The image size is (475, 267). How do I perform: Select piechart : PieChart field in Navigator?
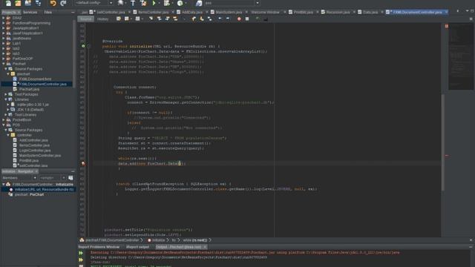click(x=29, y=194)
